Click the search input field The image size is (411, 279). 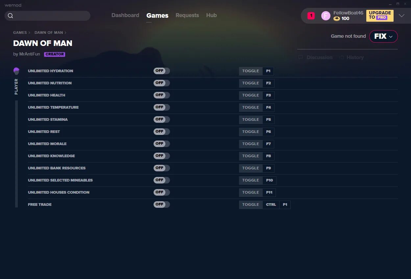click(x=48, y=16)
